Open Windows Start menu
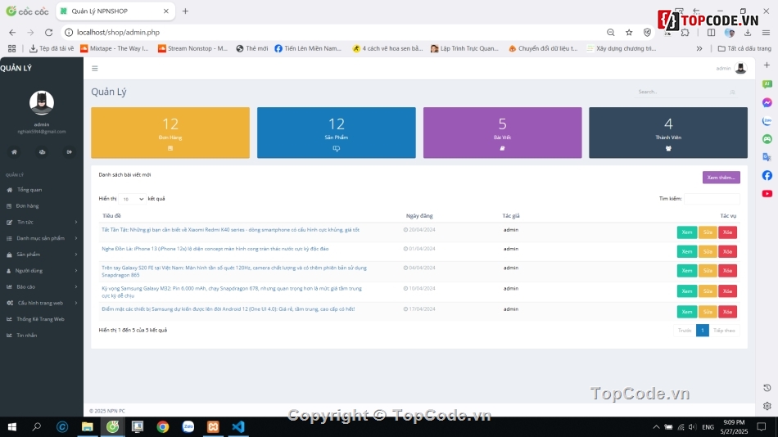This screenshot has height=437, width=778. (x=12, y=426)
